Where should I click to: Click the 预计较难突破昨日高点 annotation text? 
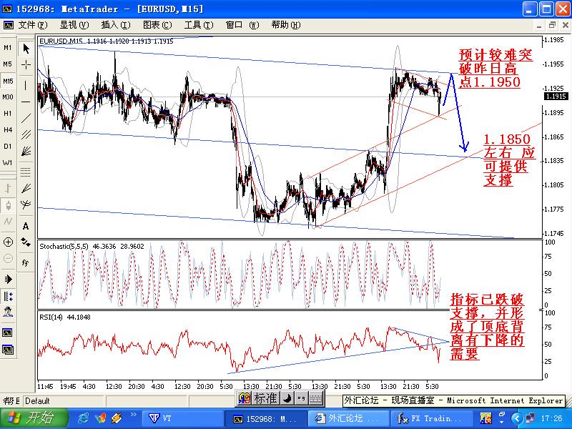point(495,68)
